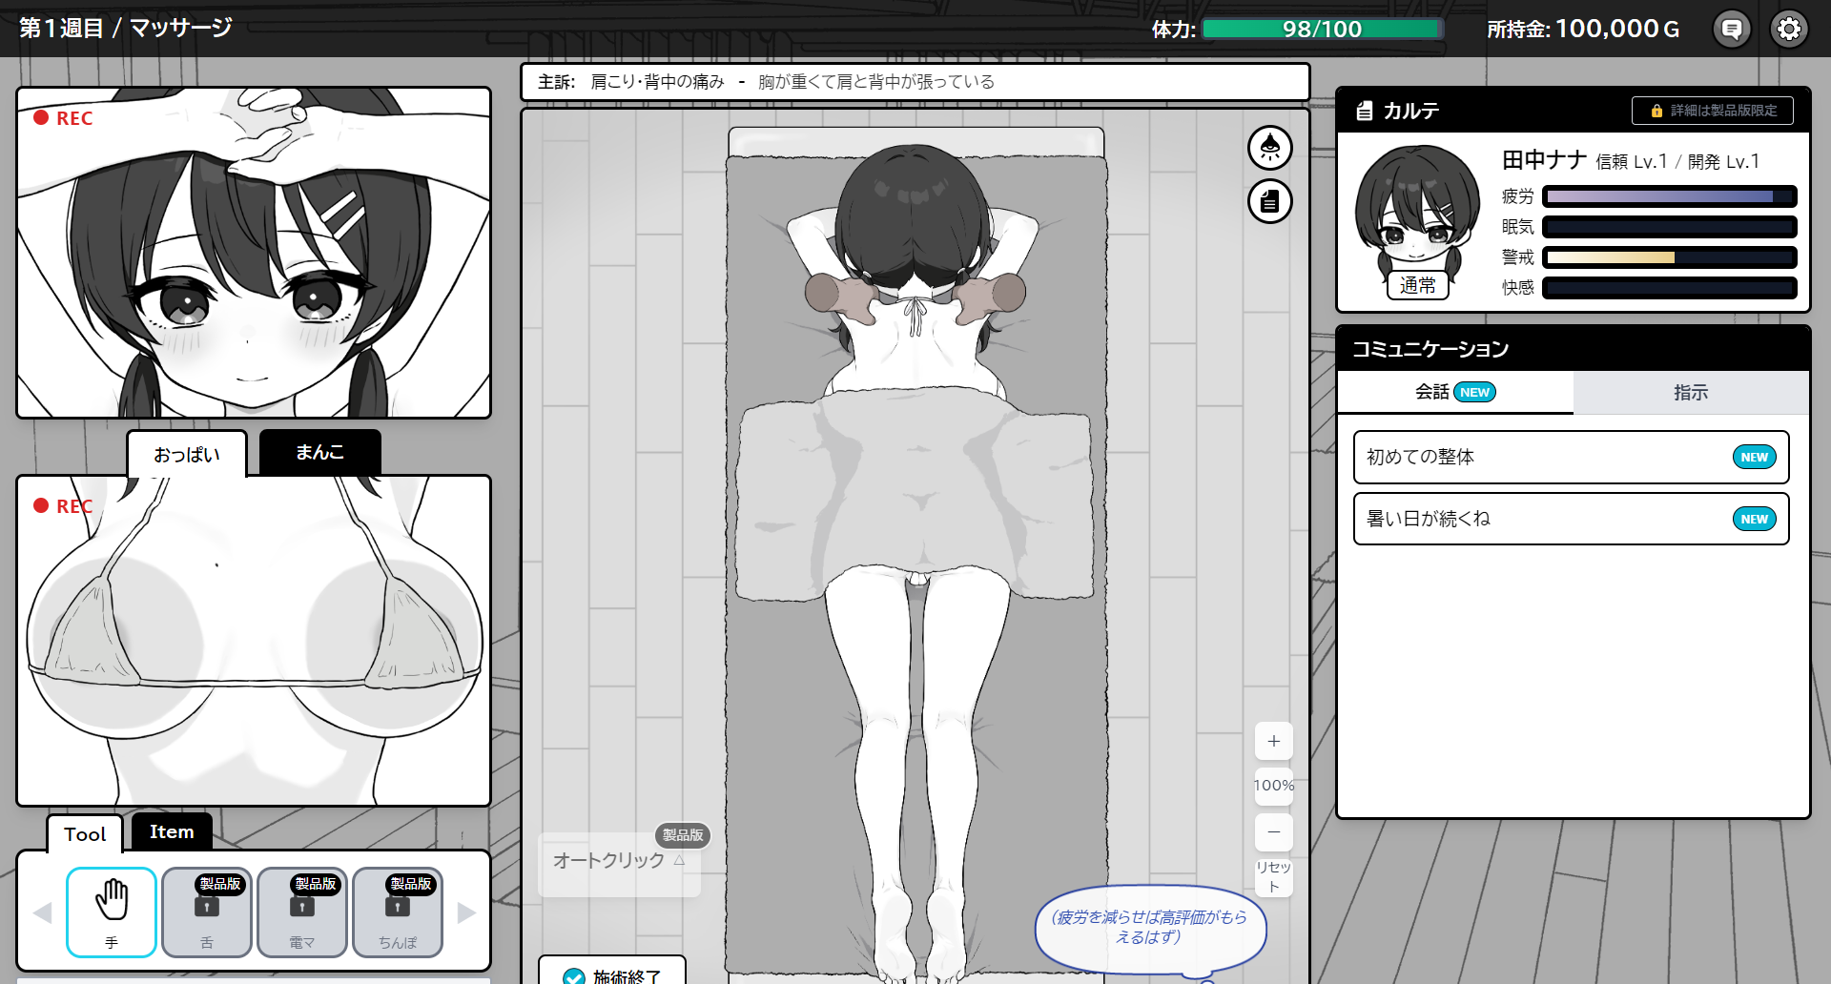This screenshot has height=984, width=1831.
Task: Zoom out with the minus button
Action: pyautogui.click(x=1273, y=831)
